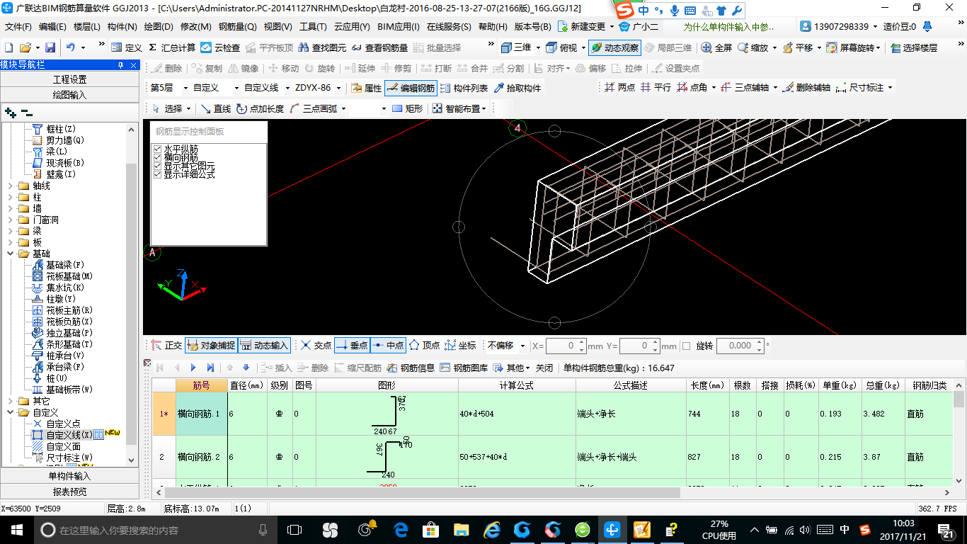Select 自定义线(X) tree item
Image resolution: width=967 pixels, height=544 pixels.
pyautogui.click(x=62, y=435)
